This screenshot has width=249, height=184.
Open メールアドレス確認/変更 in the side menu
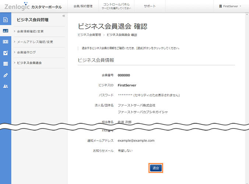click(x=37, y=42)
